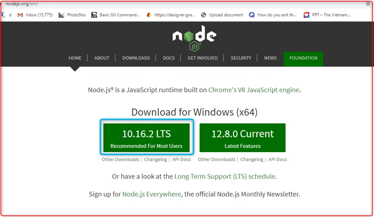Open Changelog under 12.8.0 Current
Image resolution: width=374 pixels, height=217 pixels.
[x=252, y=159]
